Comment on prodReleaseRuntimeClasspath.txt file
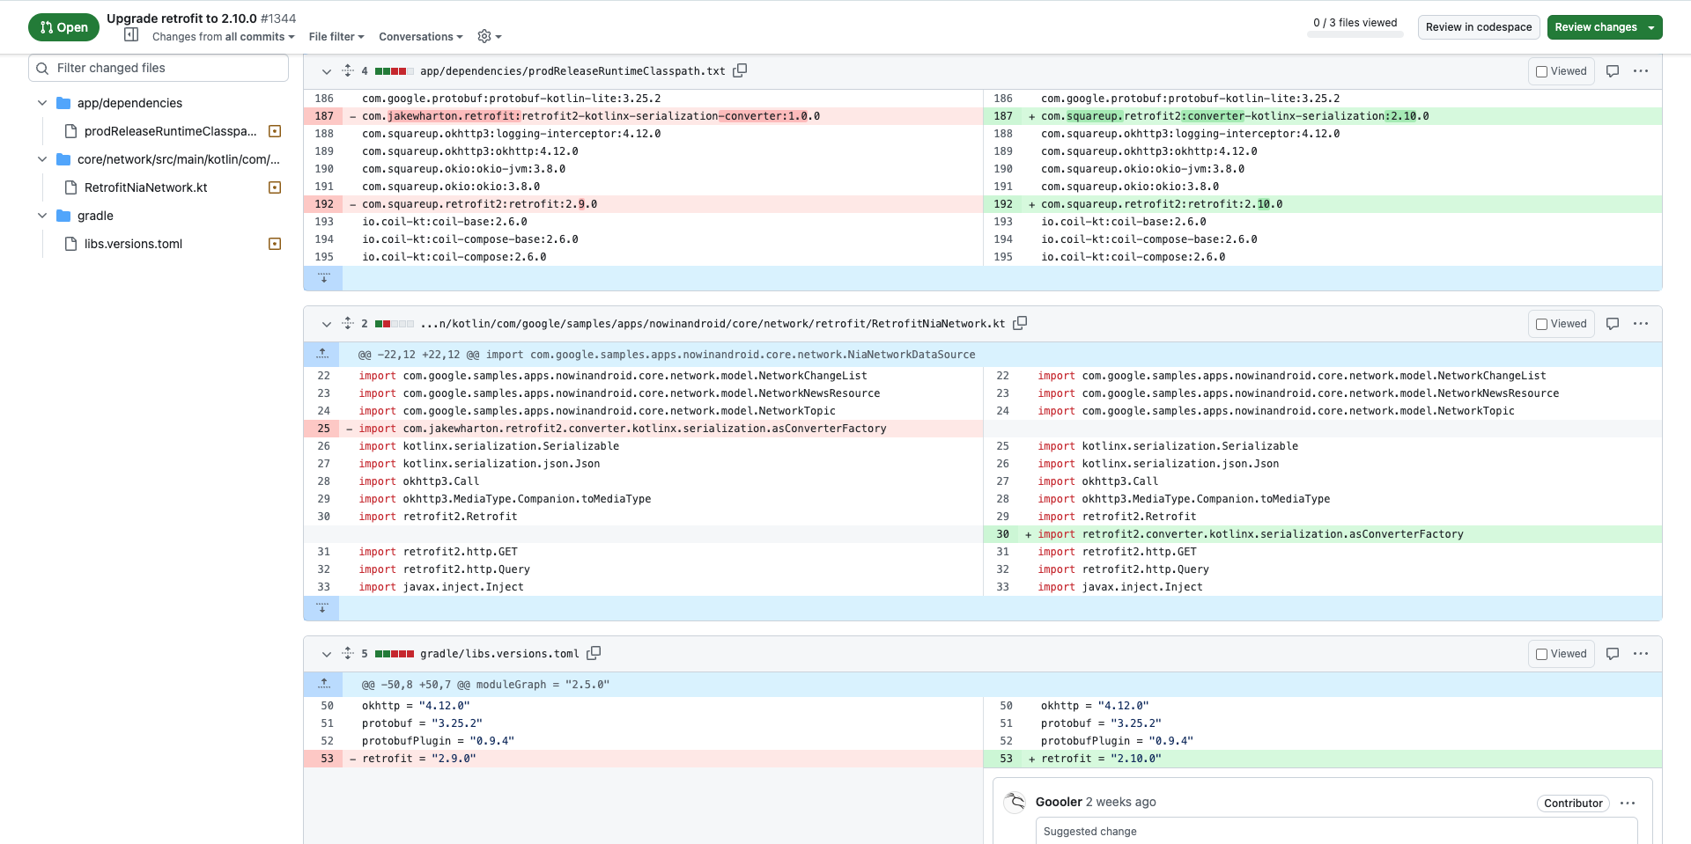 coord(1613,71)
